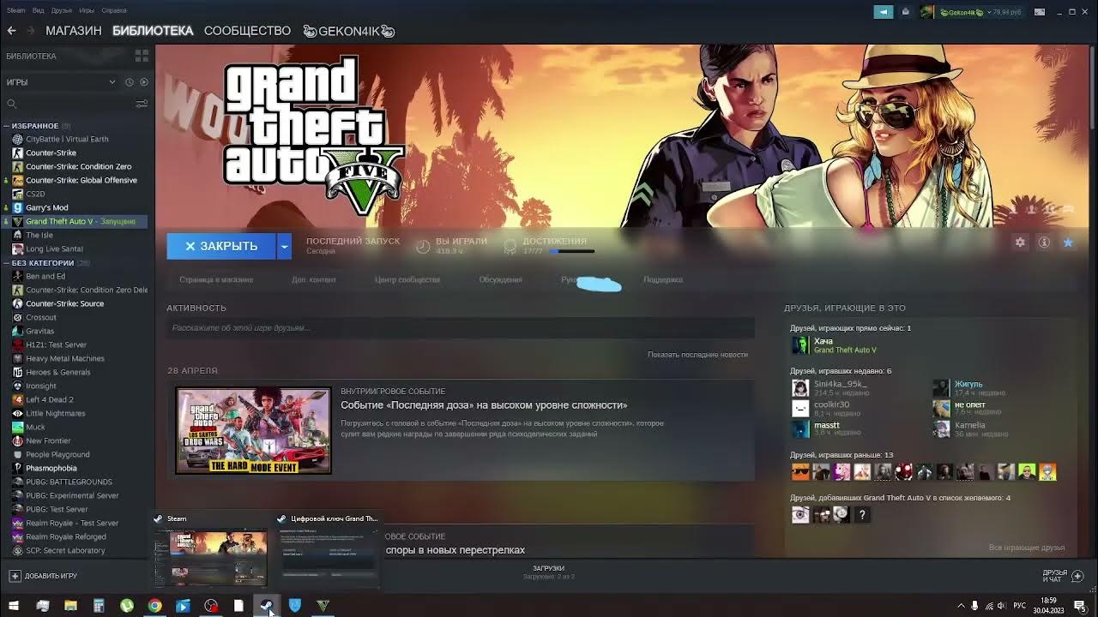Image resolution: width=1098 pixels, height=617 pixels.
Task: Open the GEKON4IK profile tab
Action: [348, 31]
